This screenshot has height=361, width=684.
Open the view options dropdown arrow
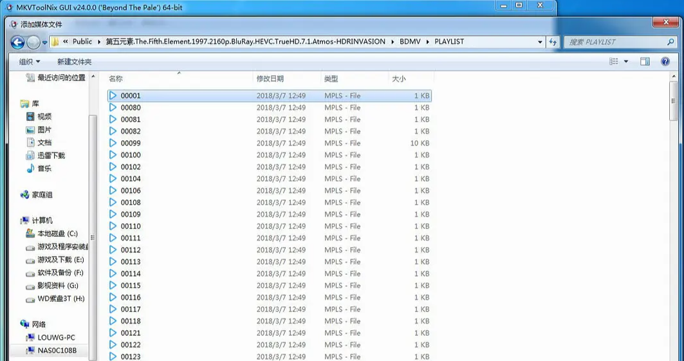(626, 62)
